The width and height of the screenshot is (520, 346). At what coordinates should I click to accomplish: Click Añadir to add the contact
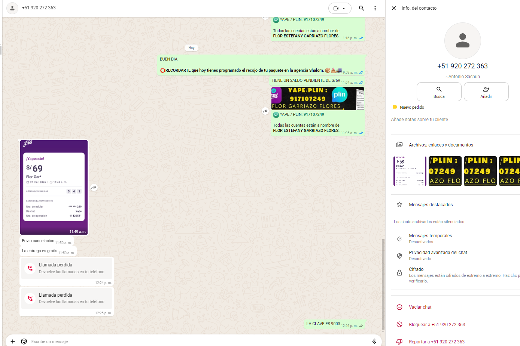pyautogui.click(x=486, y=92)
